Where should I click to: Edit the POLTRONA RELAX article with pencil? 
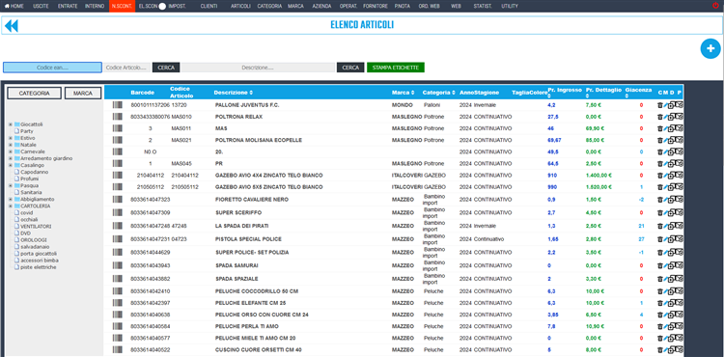pyautogui.click(x=666, y=117)
